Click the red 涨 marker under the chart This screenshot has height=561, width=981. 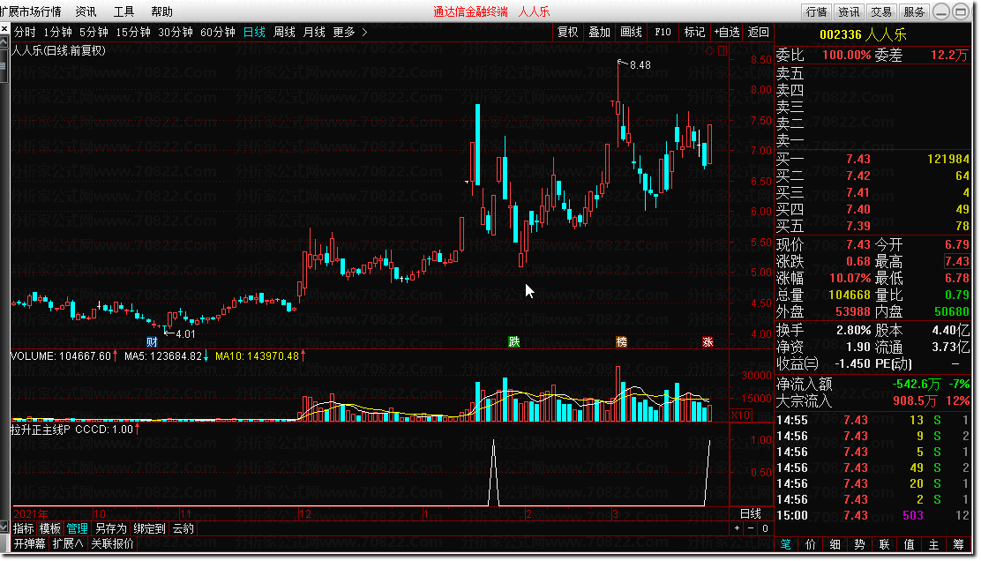click(x=708, y=342)
